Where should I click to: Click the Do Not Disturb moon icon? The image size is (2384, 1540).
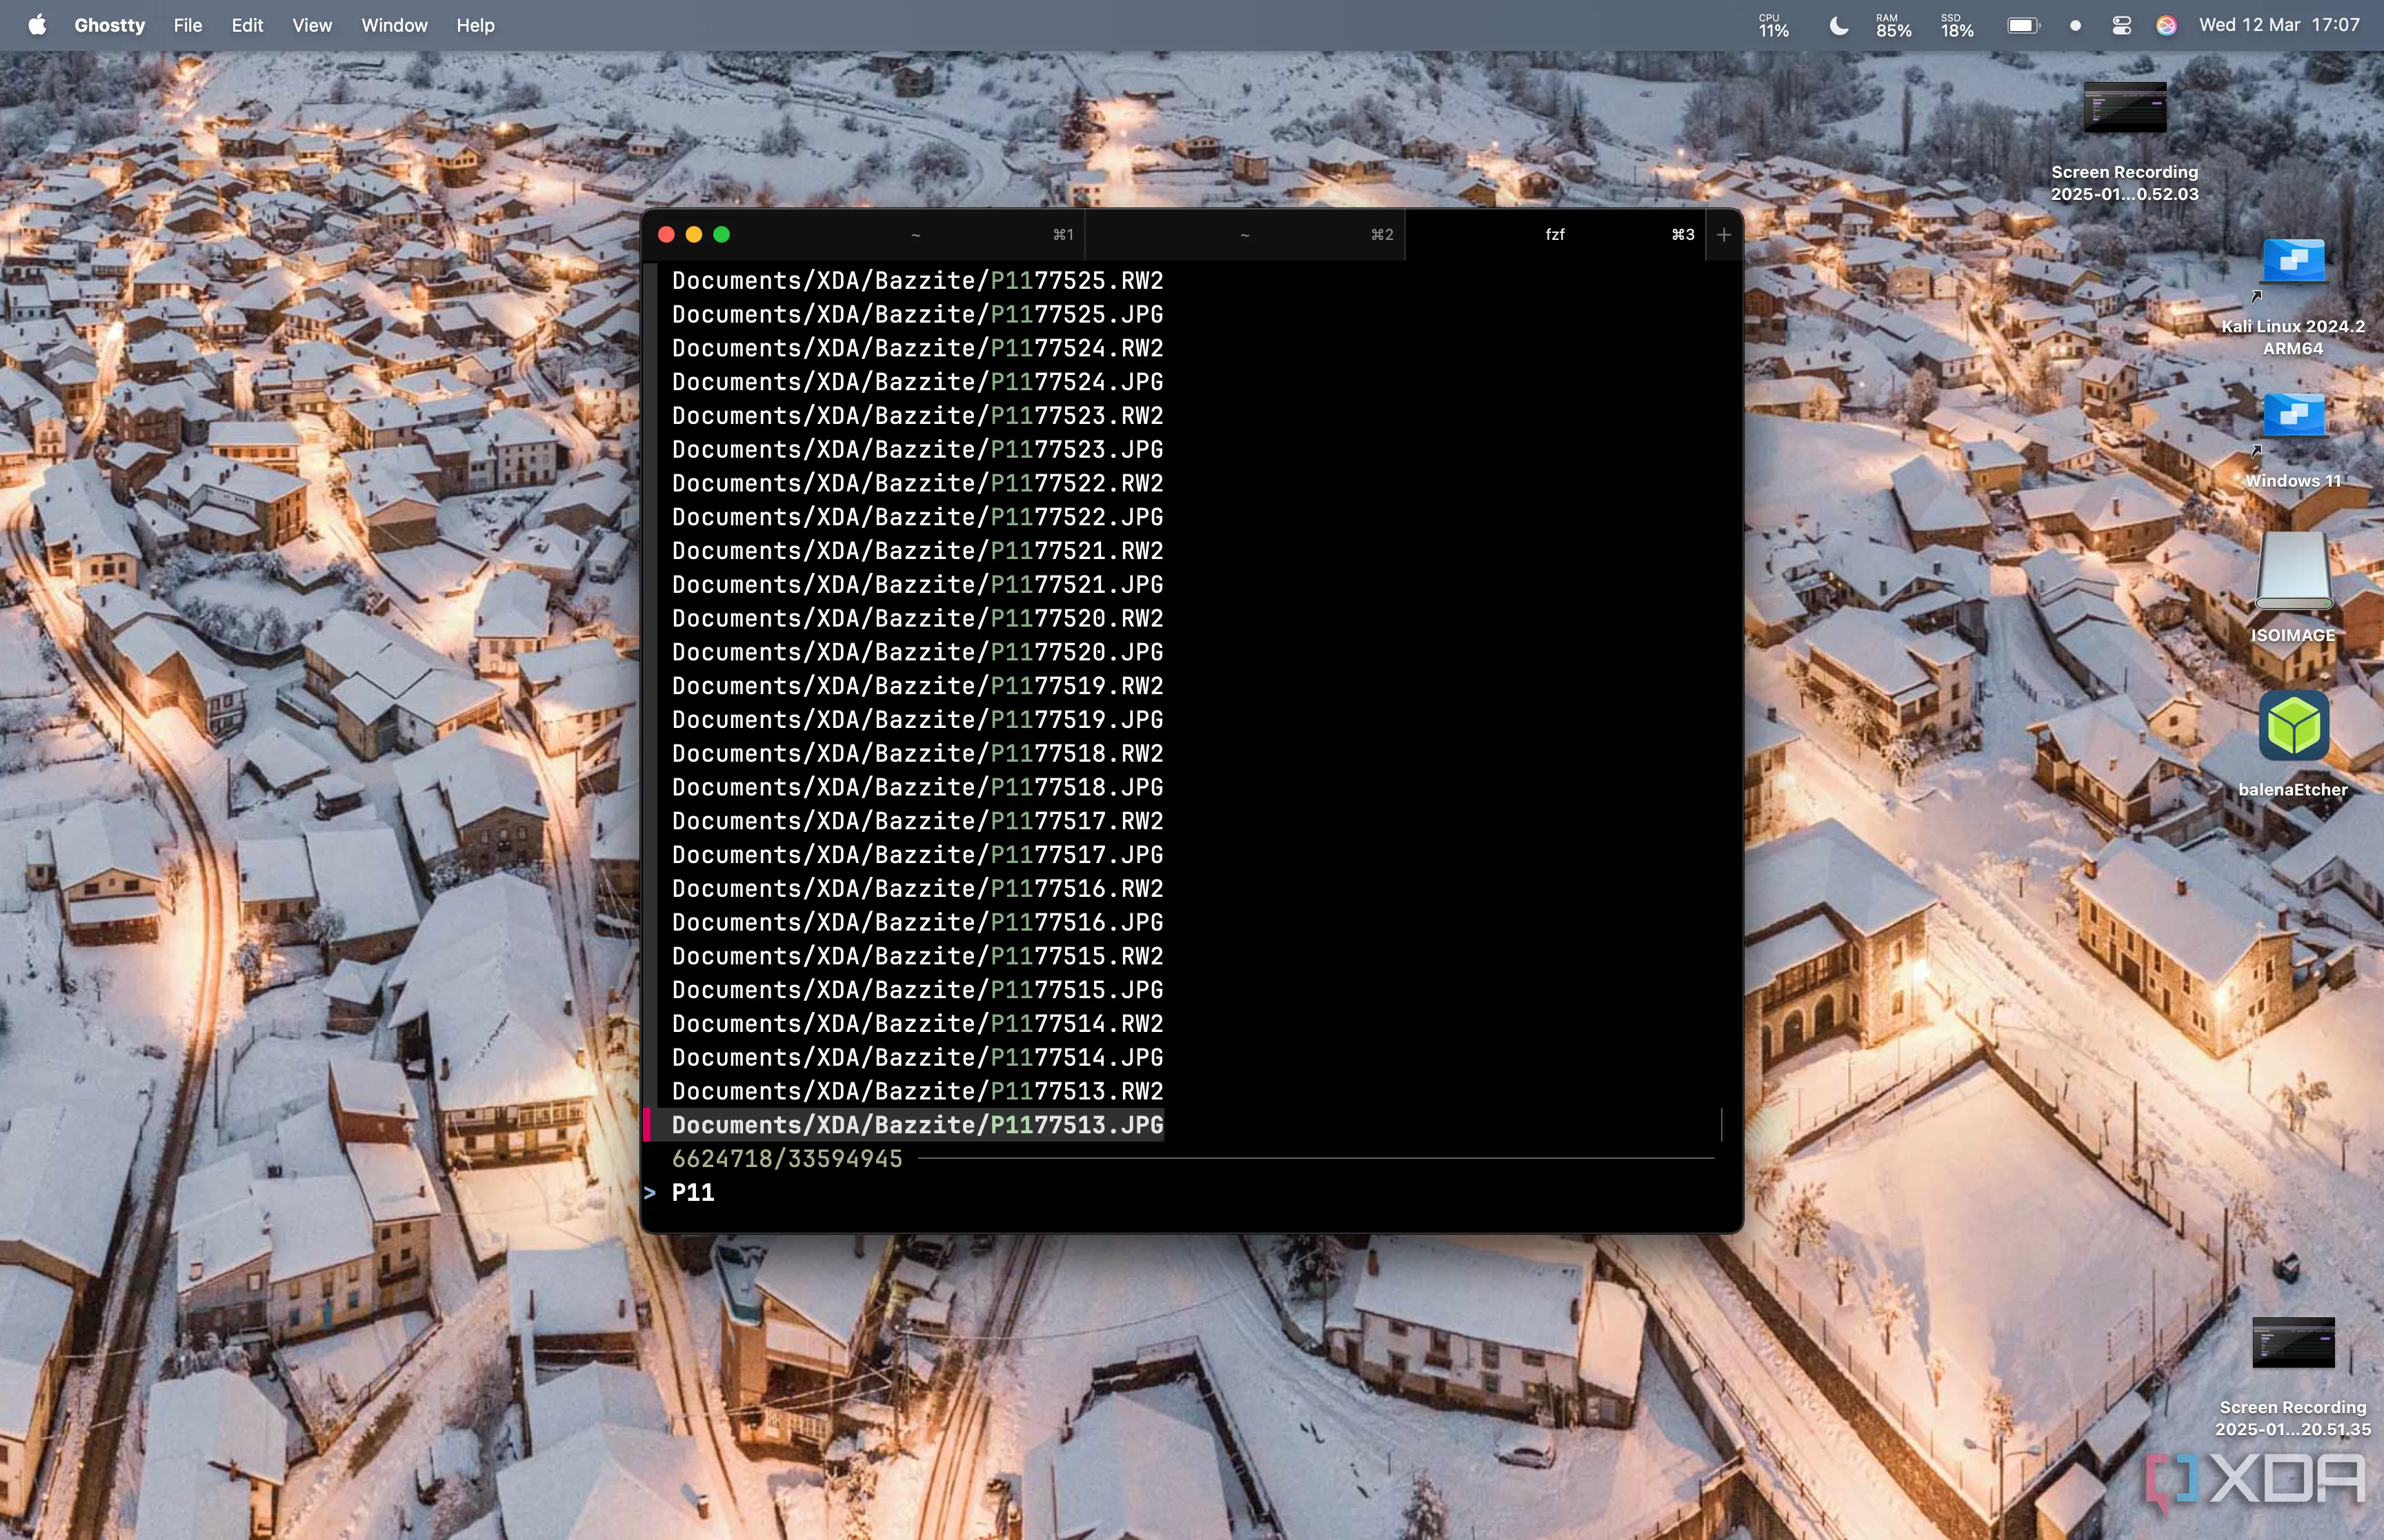[x=1839, y=25]
